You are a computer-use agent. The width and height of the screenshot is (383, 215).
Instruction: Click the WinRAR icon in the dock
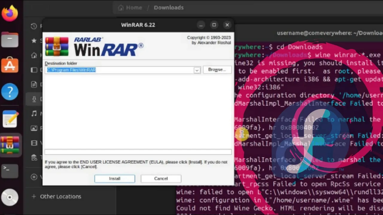pos(10,145)
